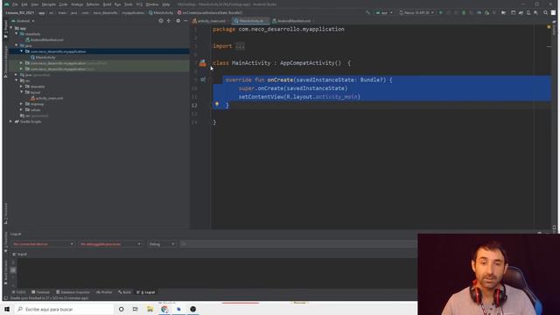The height and width of the screenshot is (315, 560).
Task: Open the Debug log level dropdown
Action: pyautogui.click(x=161, y=244)
